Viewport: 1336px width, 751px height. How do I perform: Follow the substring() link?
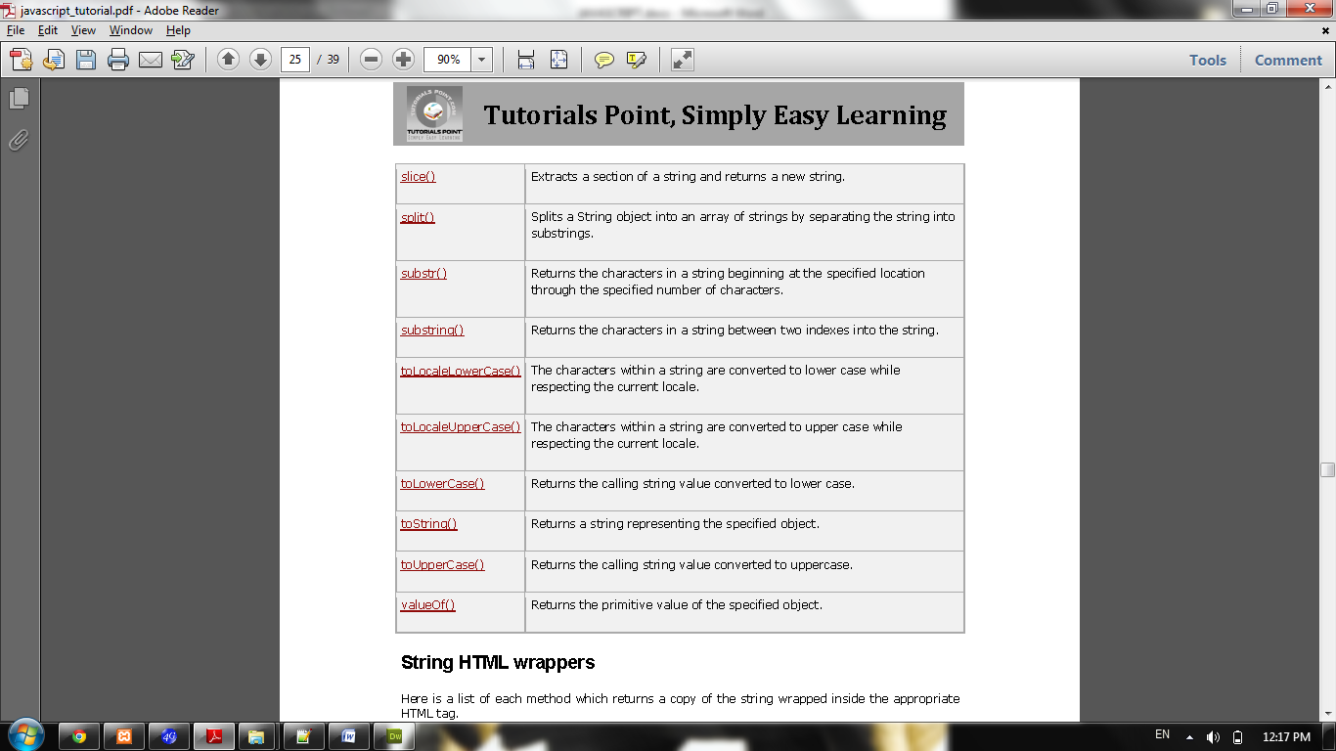pyautogui.click(x=432, y=330)
